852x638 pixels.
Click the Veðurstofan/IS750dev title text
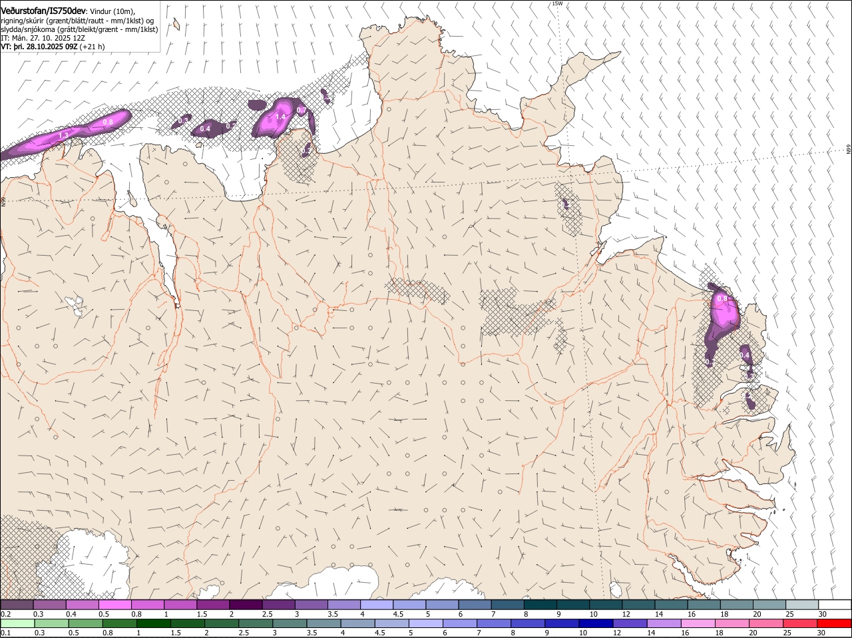[x=43, y=11]
